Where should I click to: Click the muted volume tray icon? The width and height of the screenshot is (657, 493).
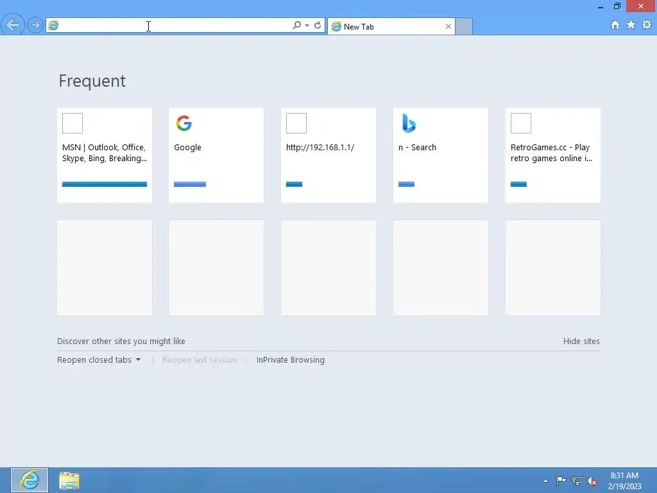592,481
